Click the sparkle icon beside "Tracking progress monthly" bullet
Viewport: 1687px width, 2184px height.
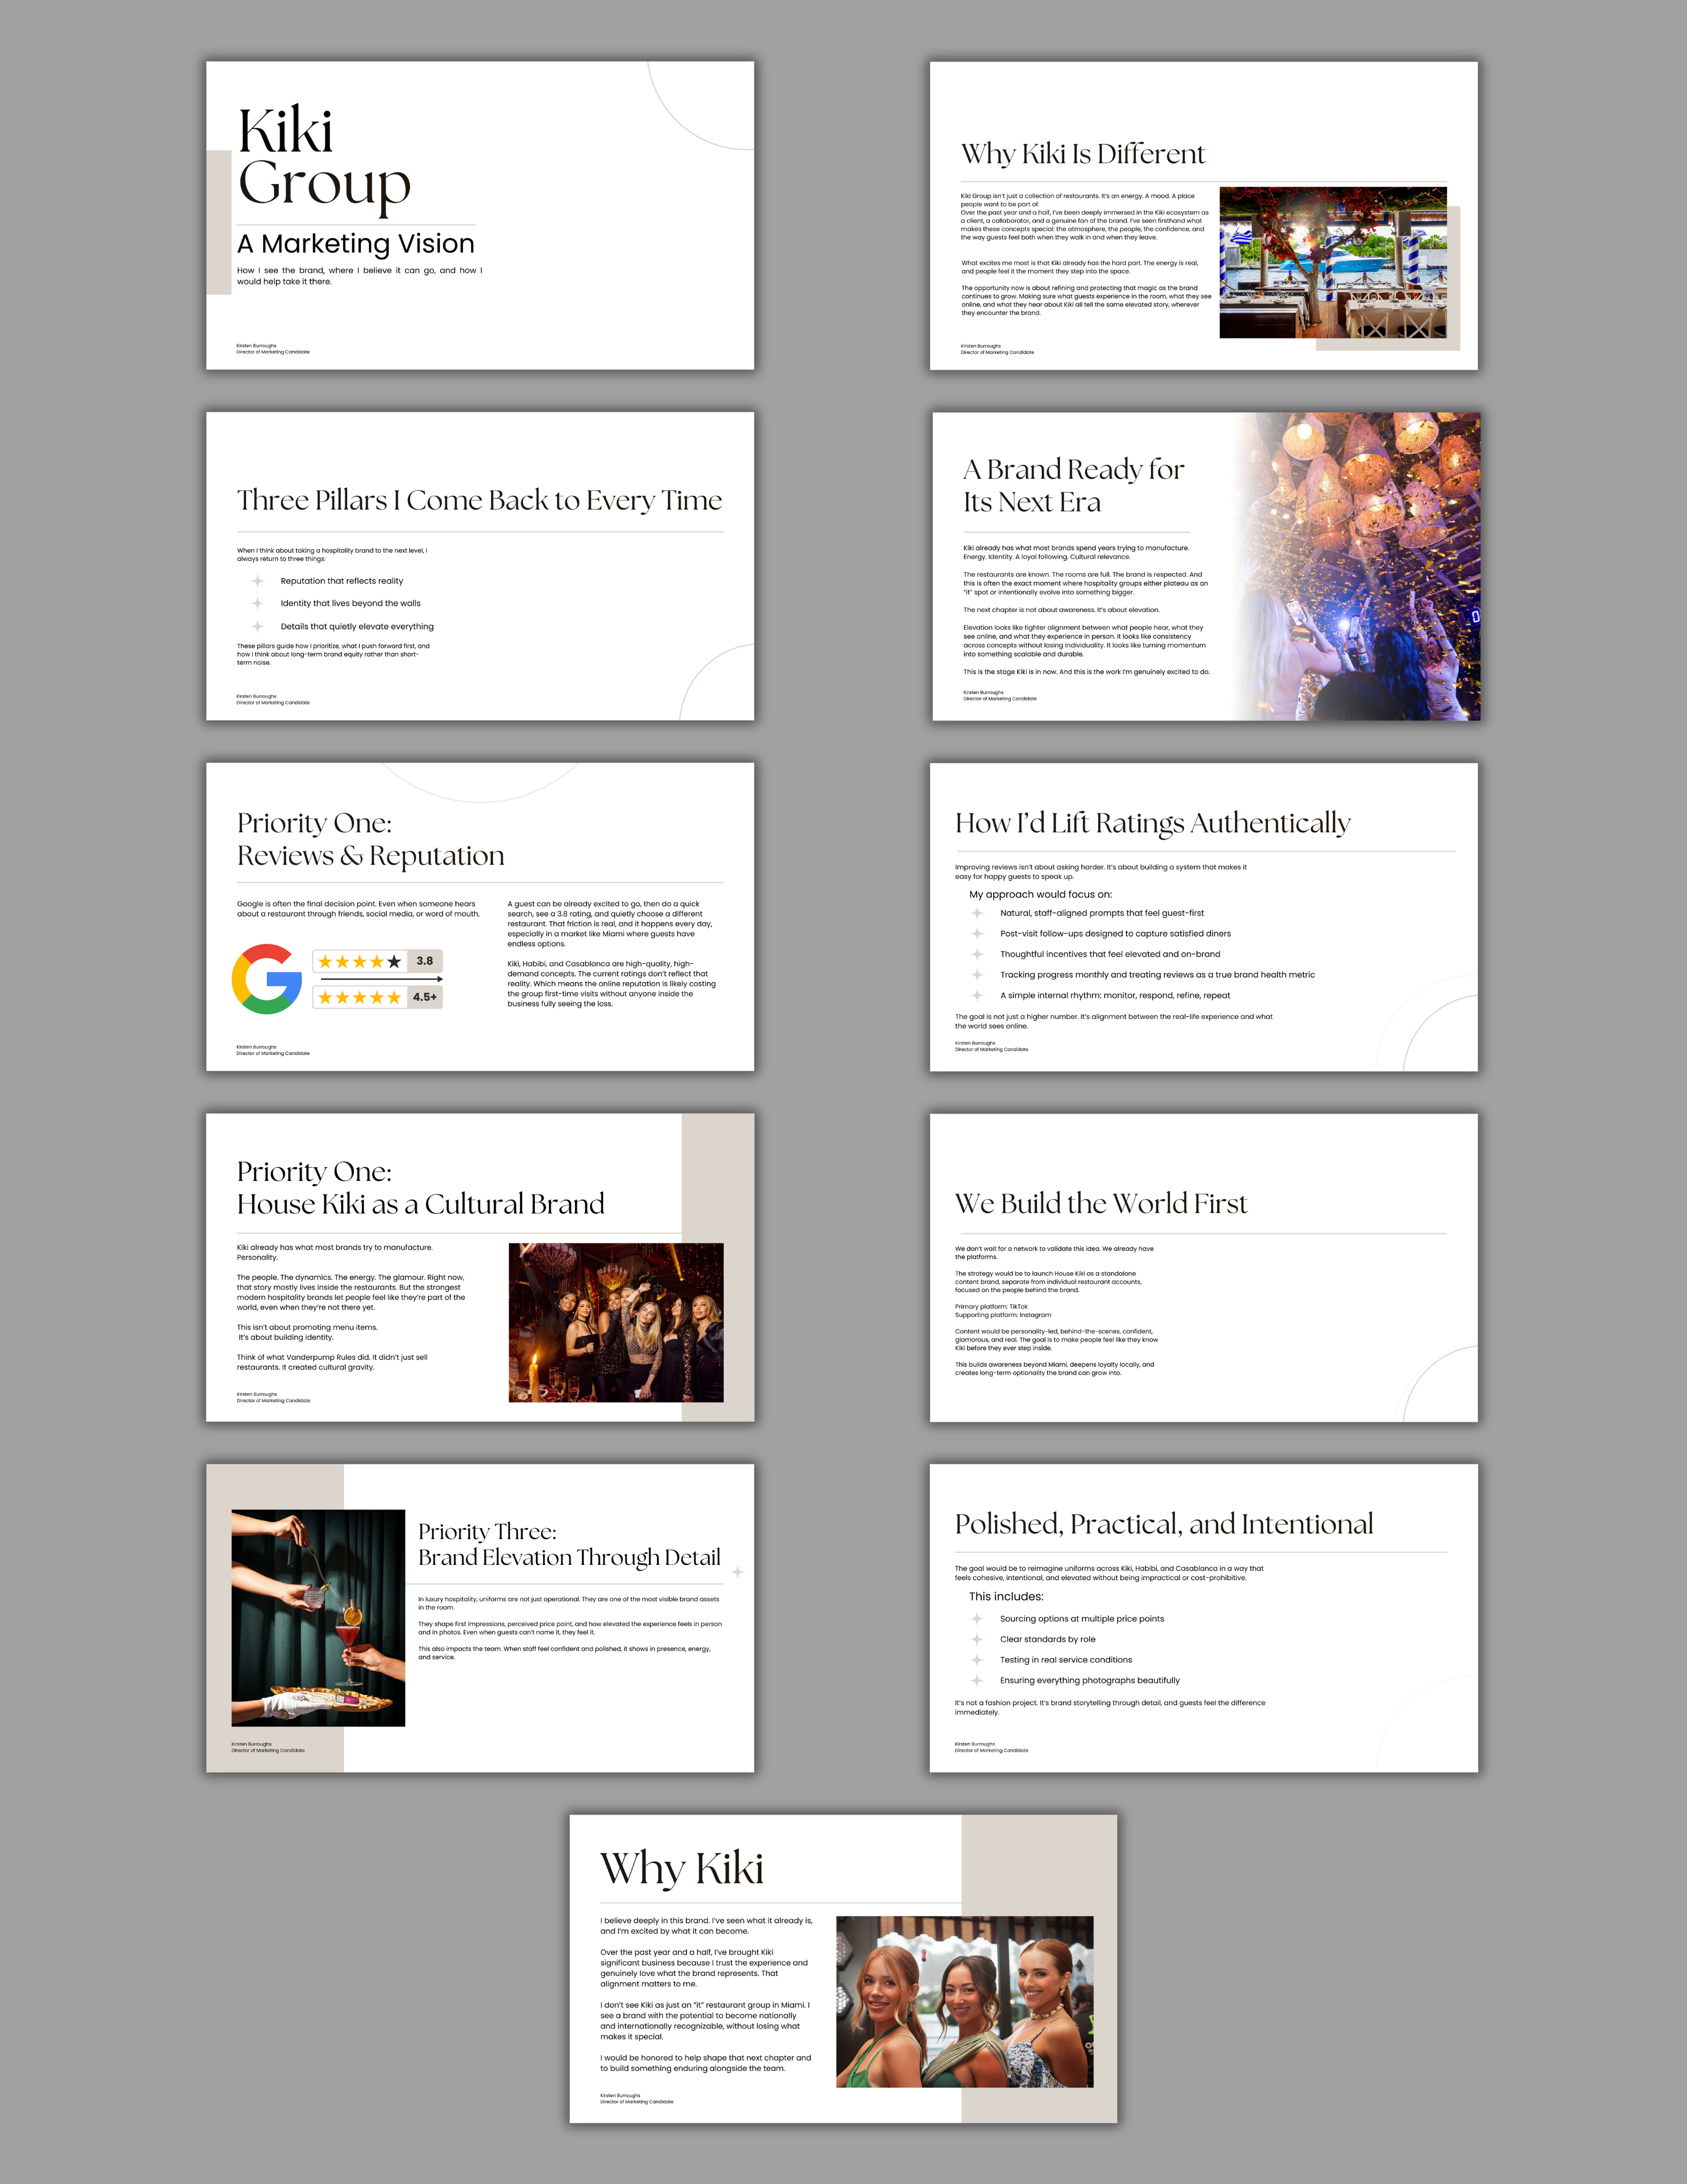point(977,975)
